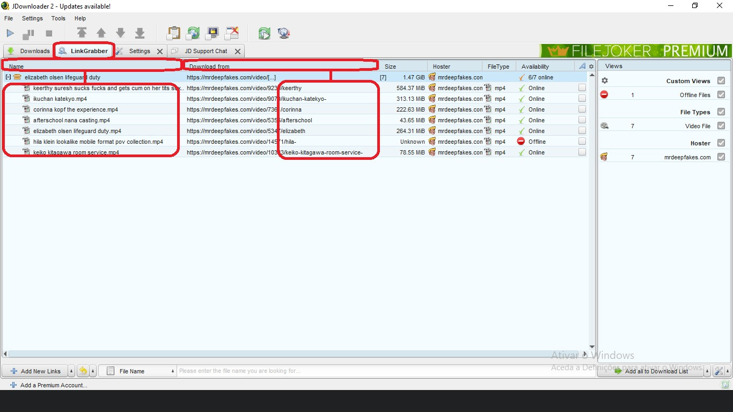This screenshot has height=412, width=733.
Task: Open the File Name search type dropdown
Action: pyautogui.click(x=138, y=371)
